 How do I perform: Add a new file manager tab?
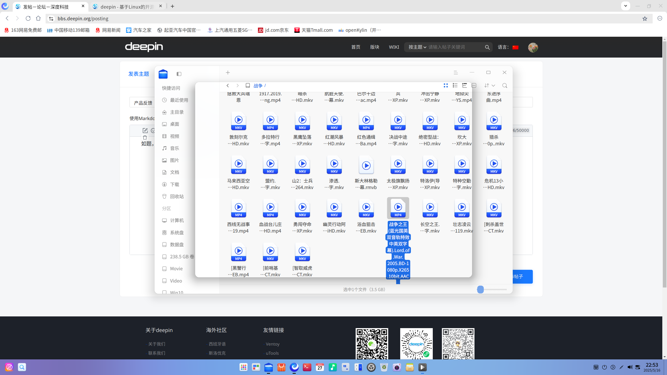coord(228,73)
